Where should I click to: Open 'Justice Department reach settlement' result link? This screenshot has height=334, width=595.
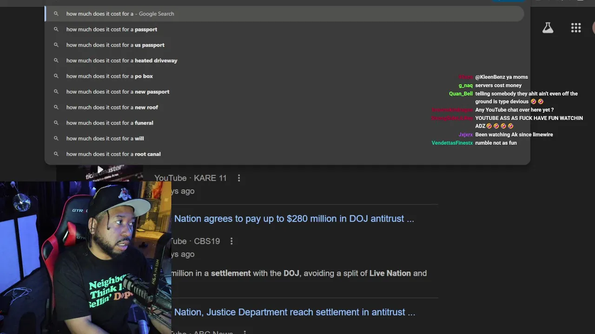(295, 312)
